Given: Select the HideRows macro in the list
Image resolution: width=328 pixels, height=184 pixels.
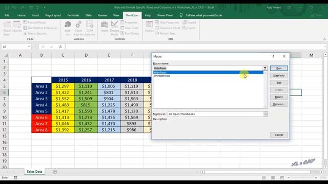Looking at the screenshot, I should [208, 73].
